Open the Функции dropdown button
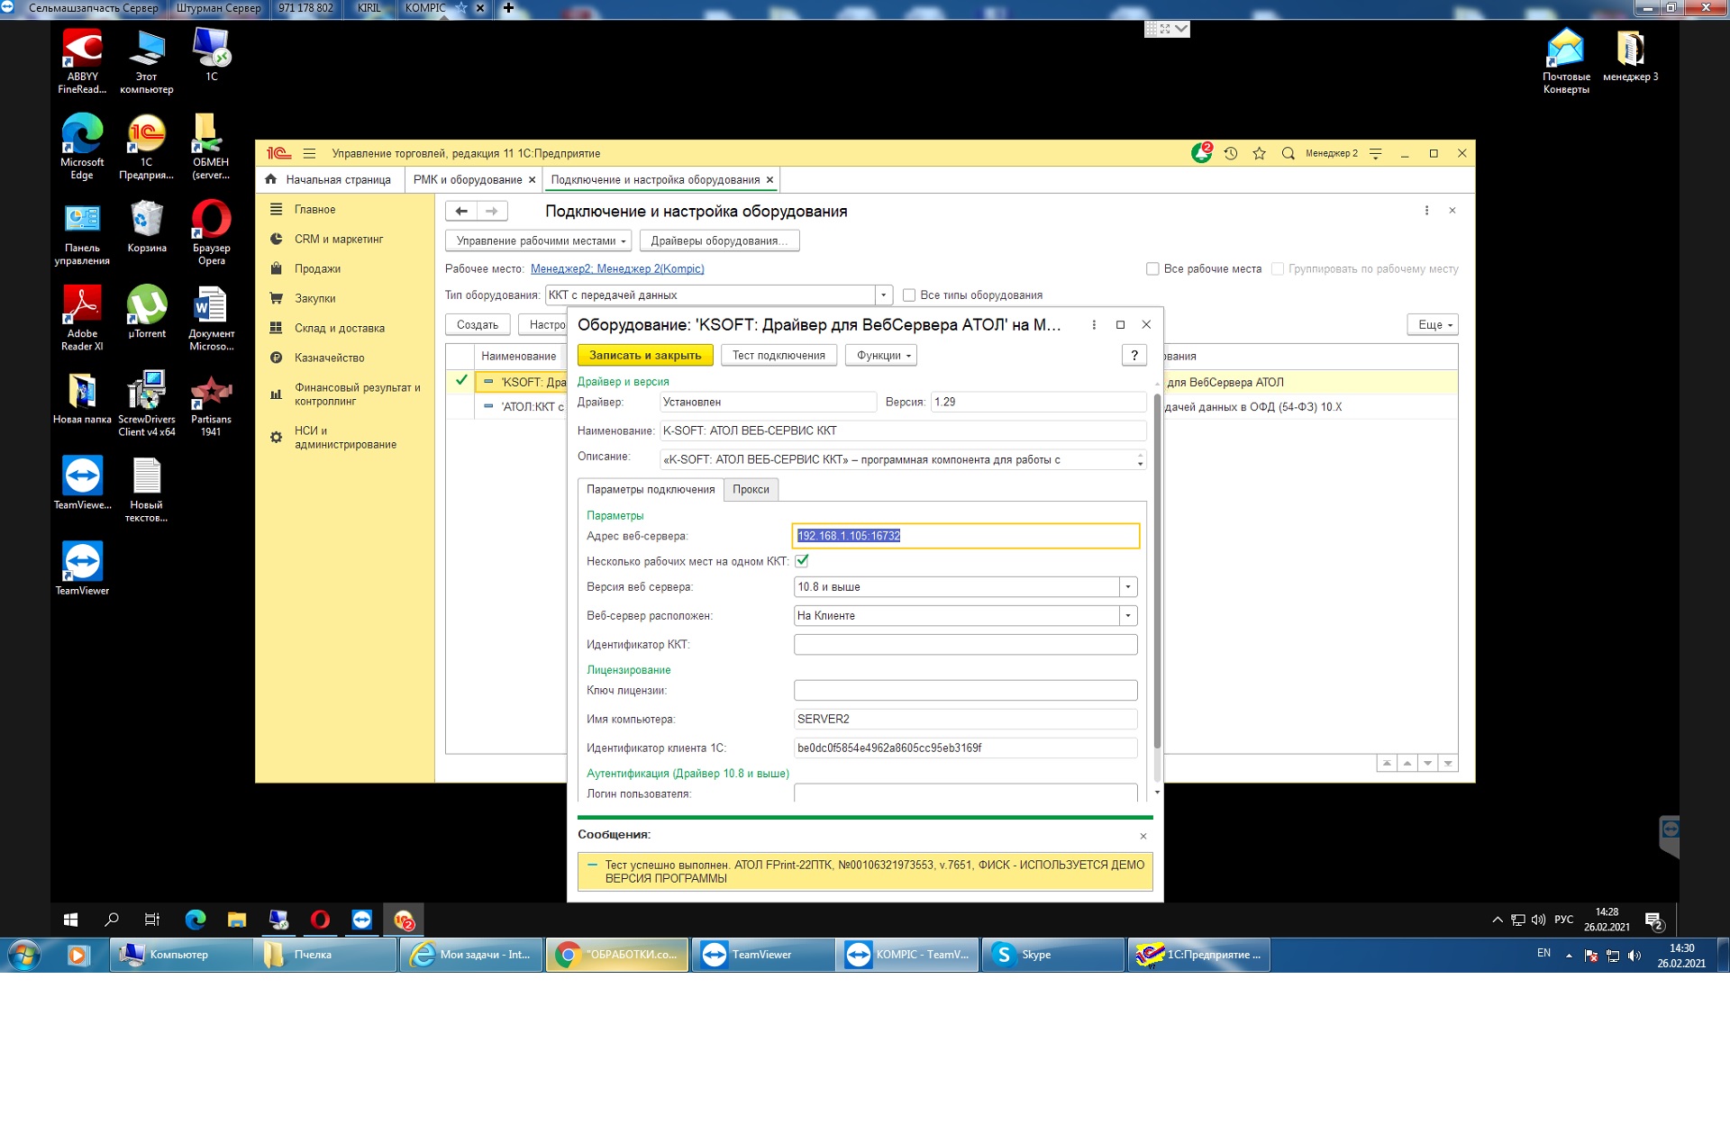1730x1124 pixels. pos(882,355)
